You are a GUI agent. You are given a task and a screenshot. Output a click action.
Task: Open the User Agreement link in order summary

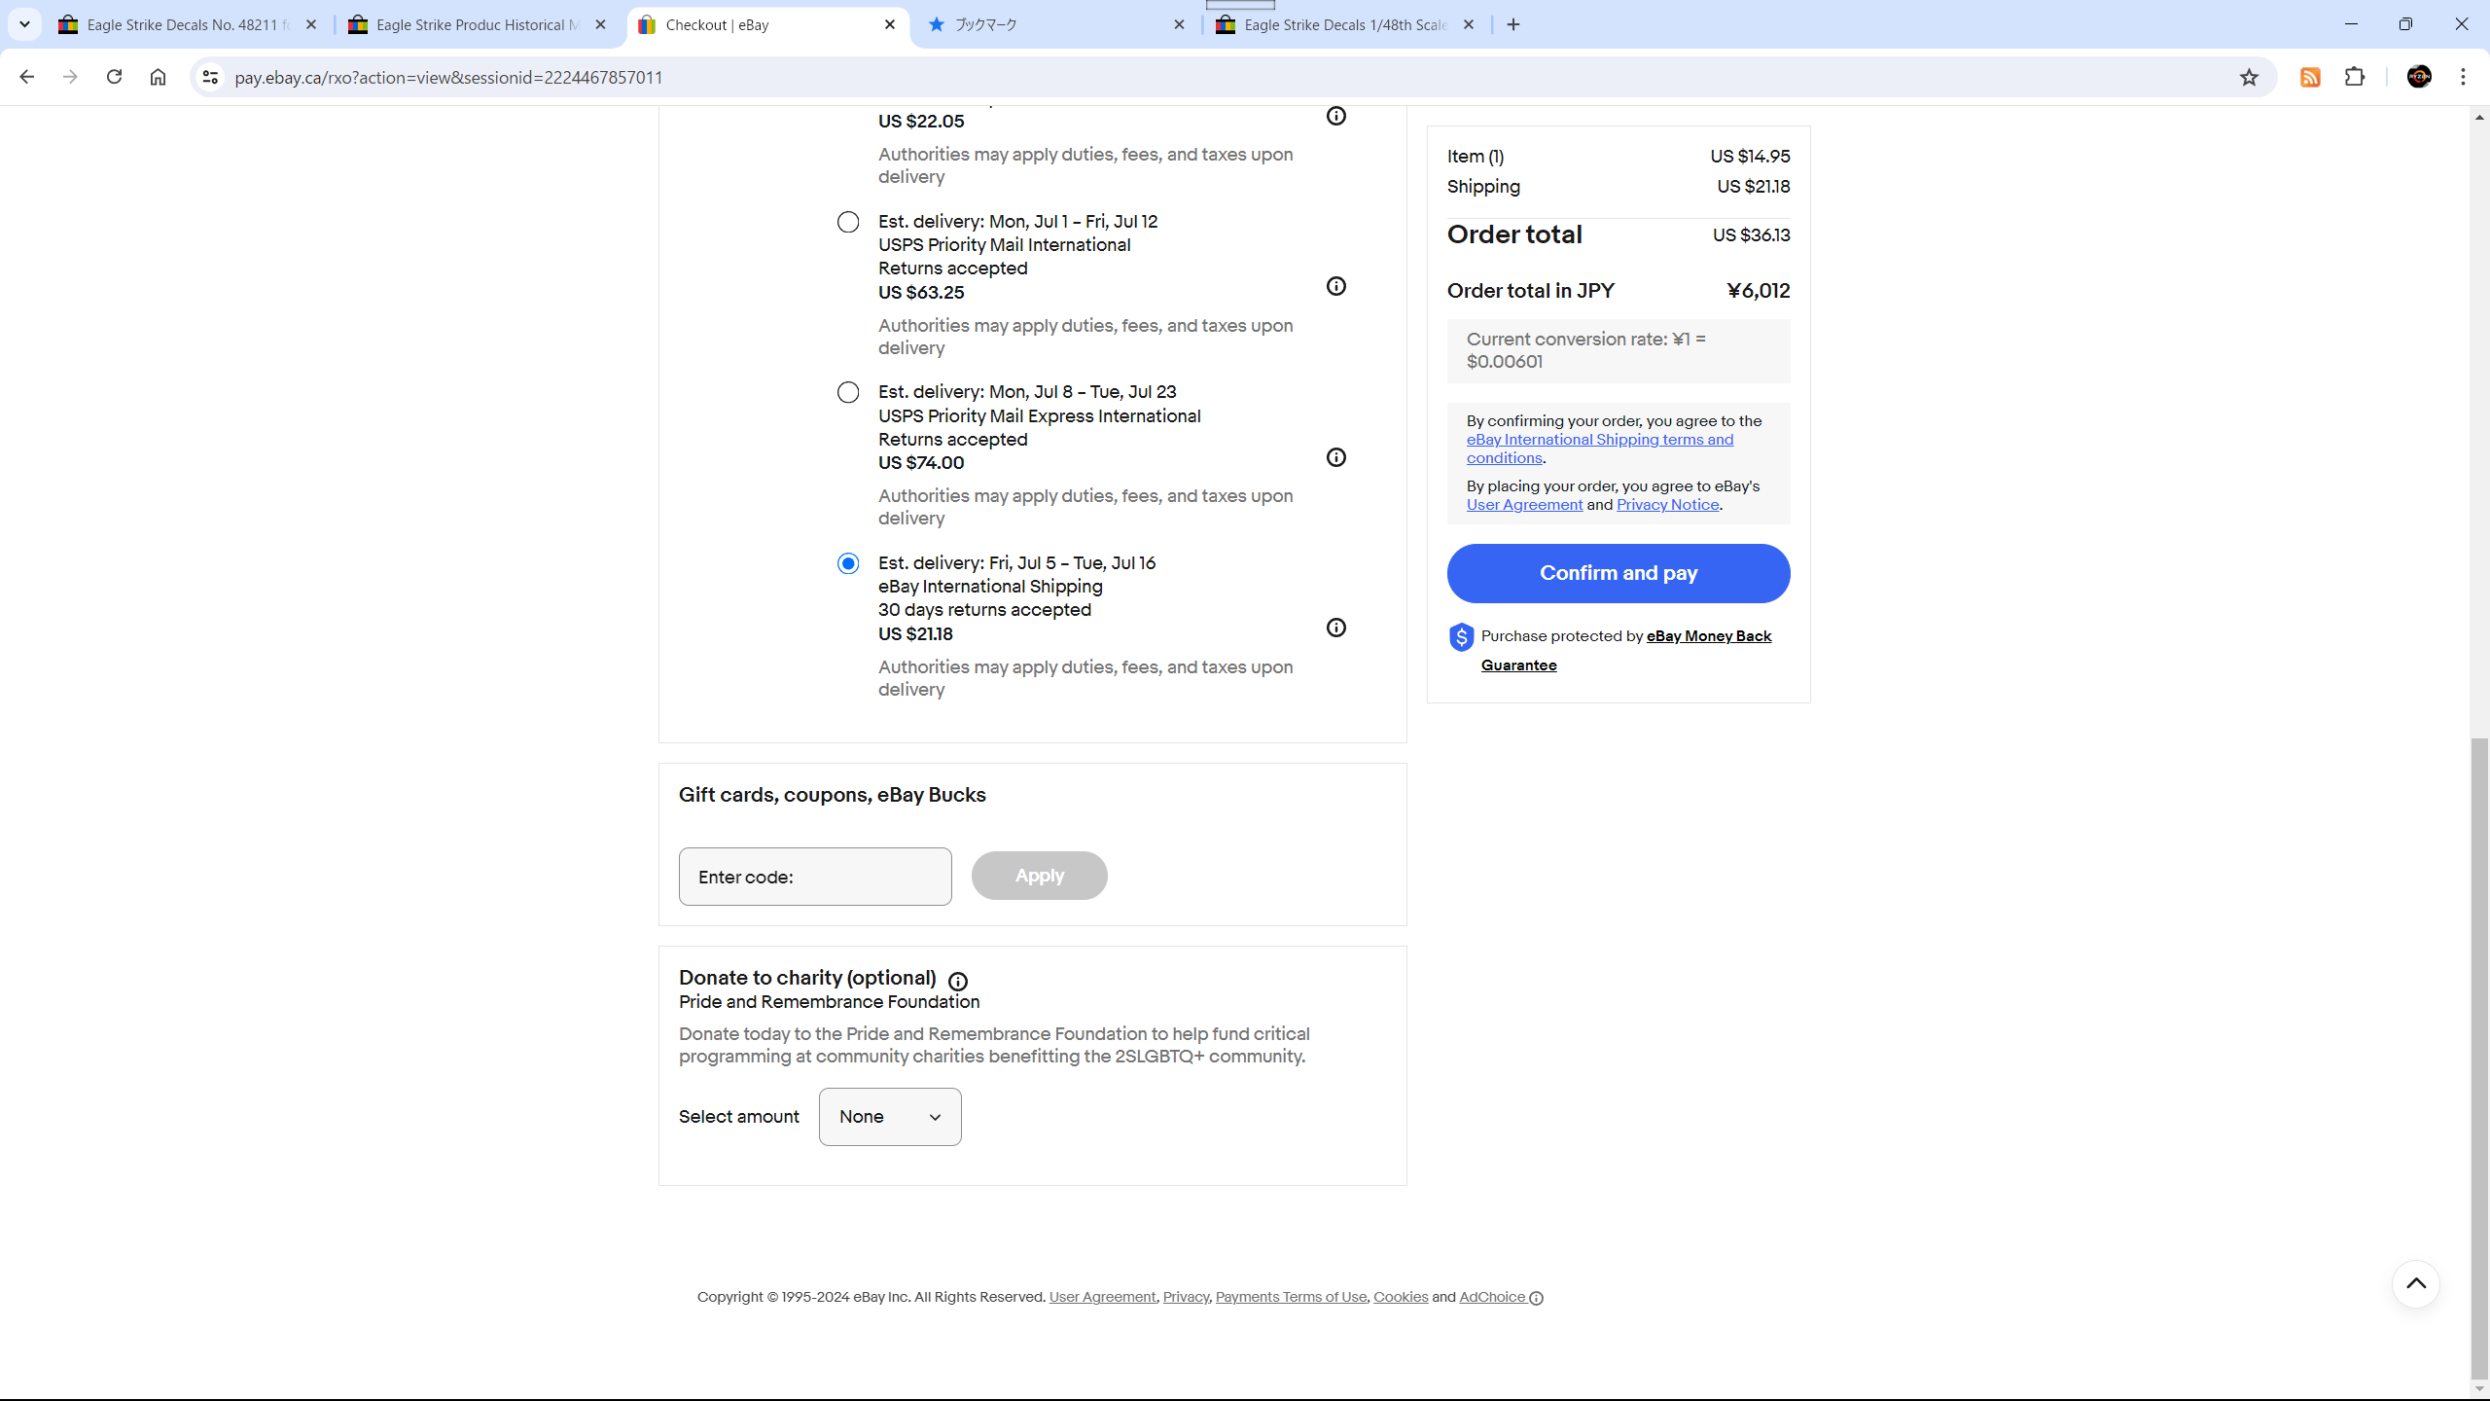(x=1524, y=505)
